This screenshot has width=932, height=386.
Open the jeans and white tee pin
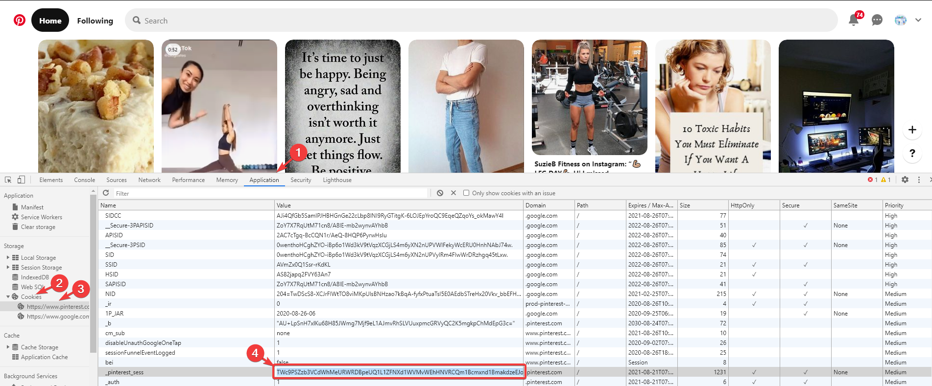(x=466, y=106)
